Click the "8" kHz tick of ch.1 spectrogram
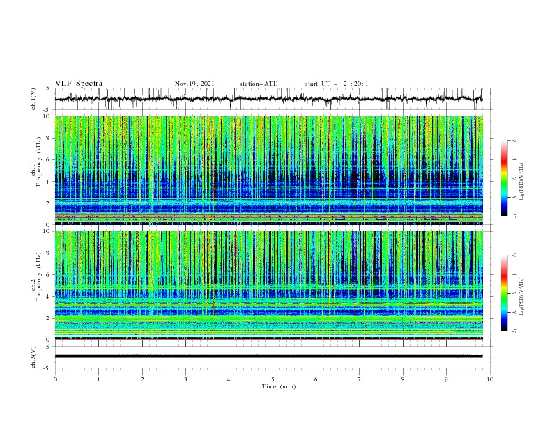 (49, 138)
